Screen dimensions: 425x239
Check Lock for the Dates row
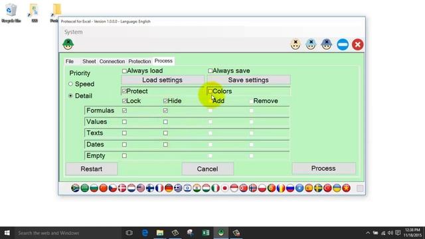(x=124, y=145)
